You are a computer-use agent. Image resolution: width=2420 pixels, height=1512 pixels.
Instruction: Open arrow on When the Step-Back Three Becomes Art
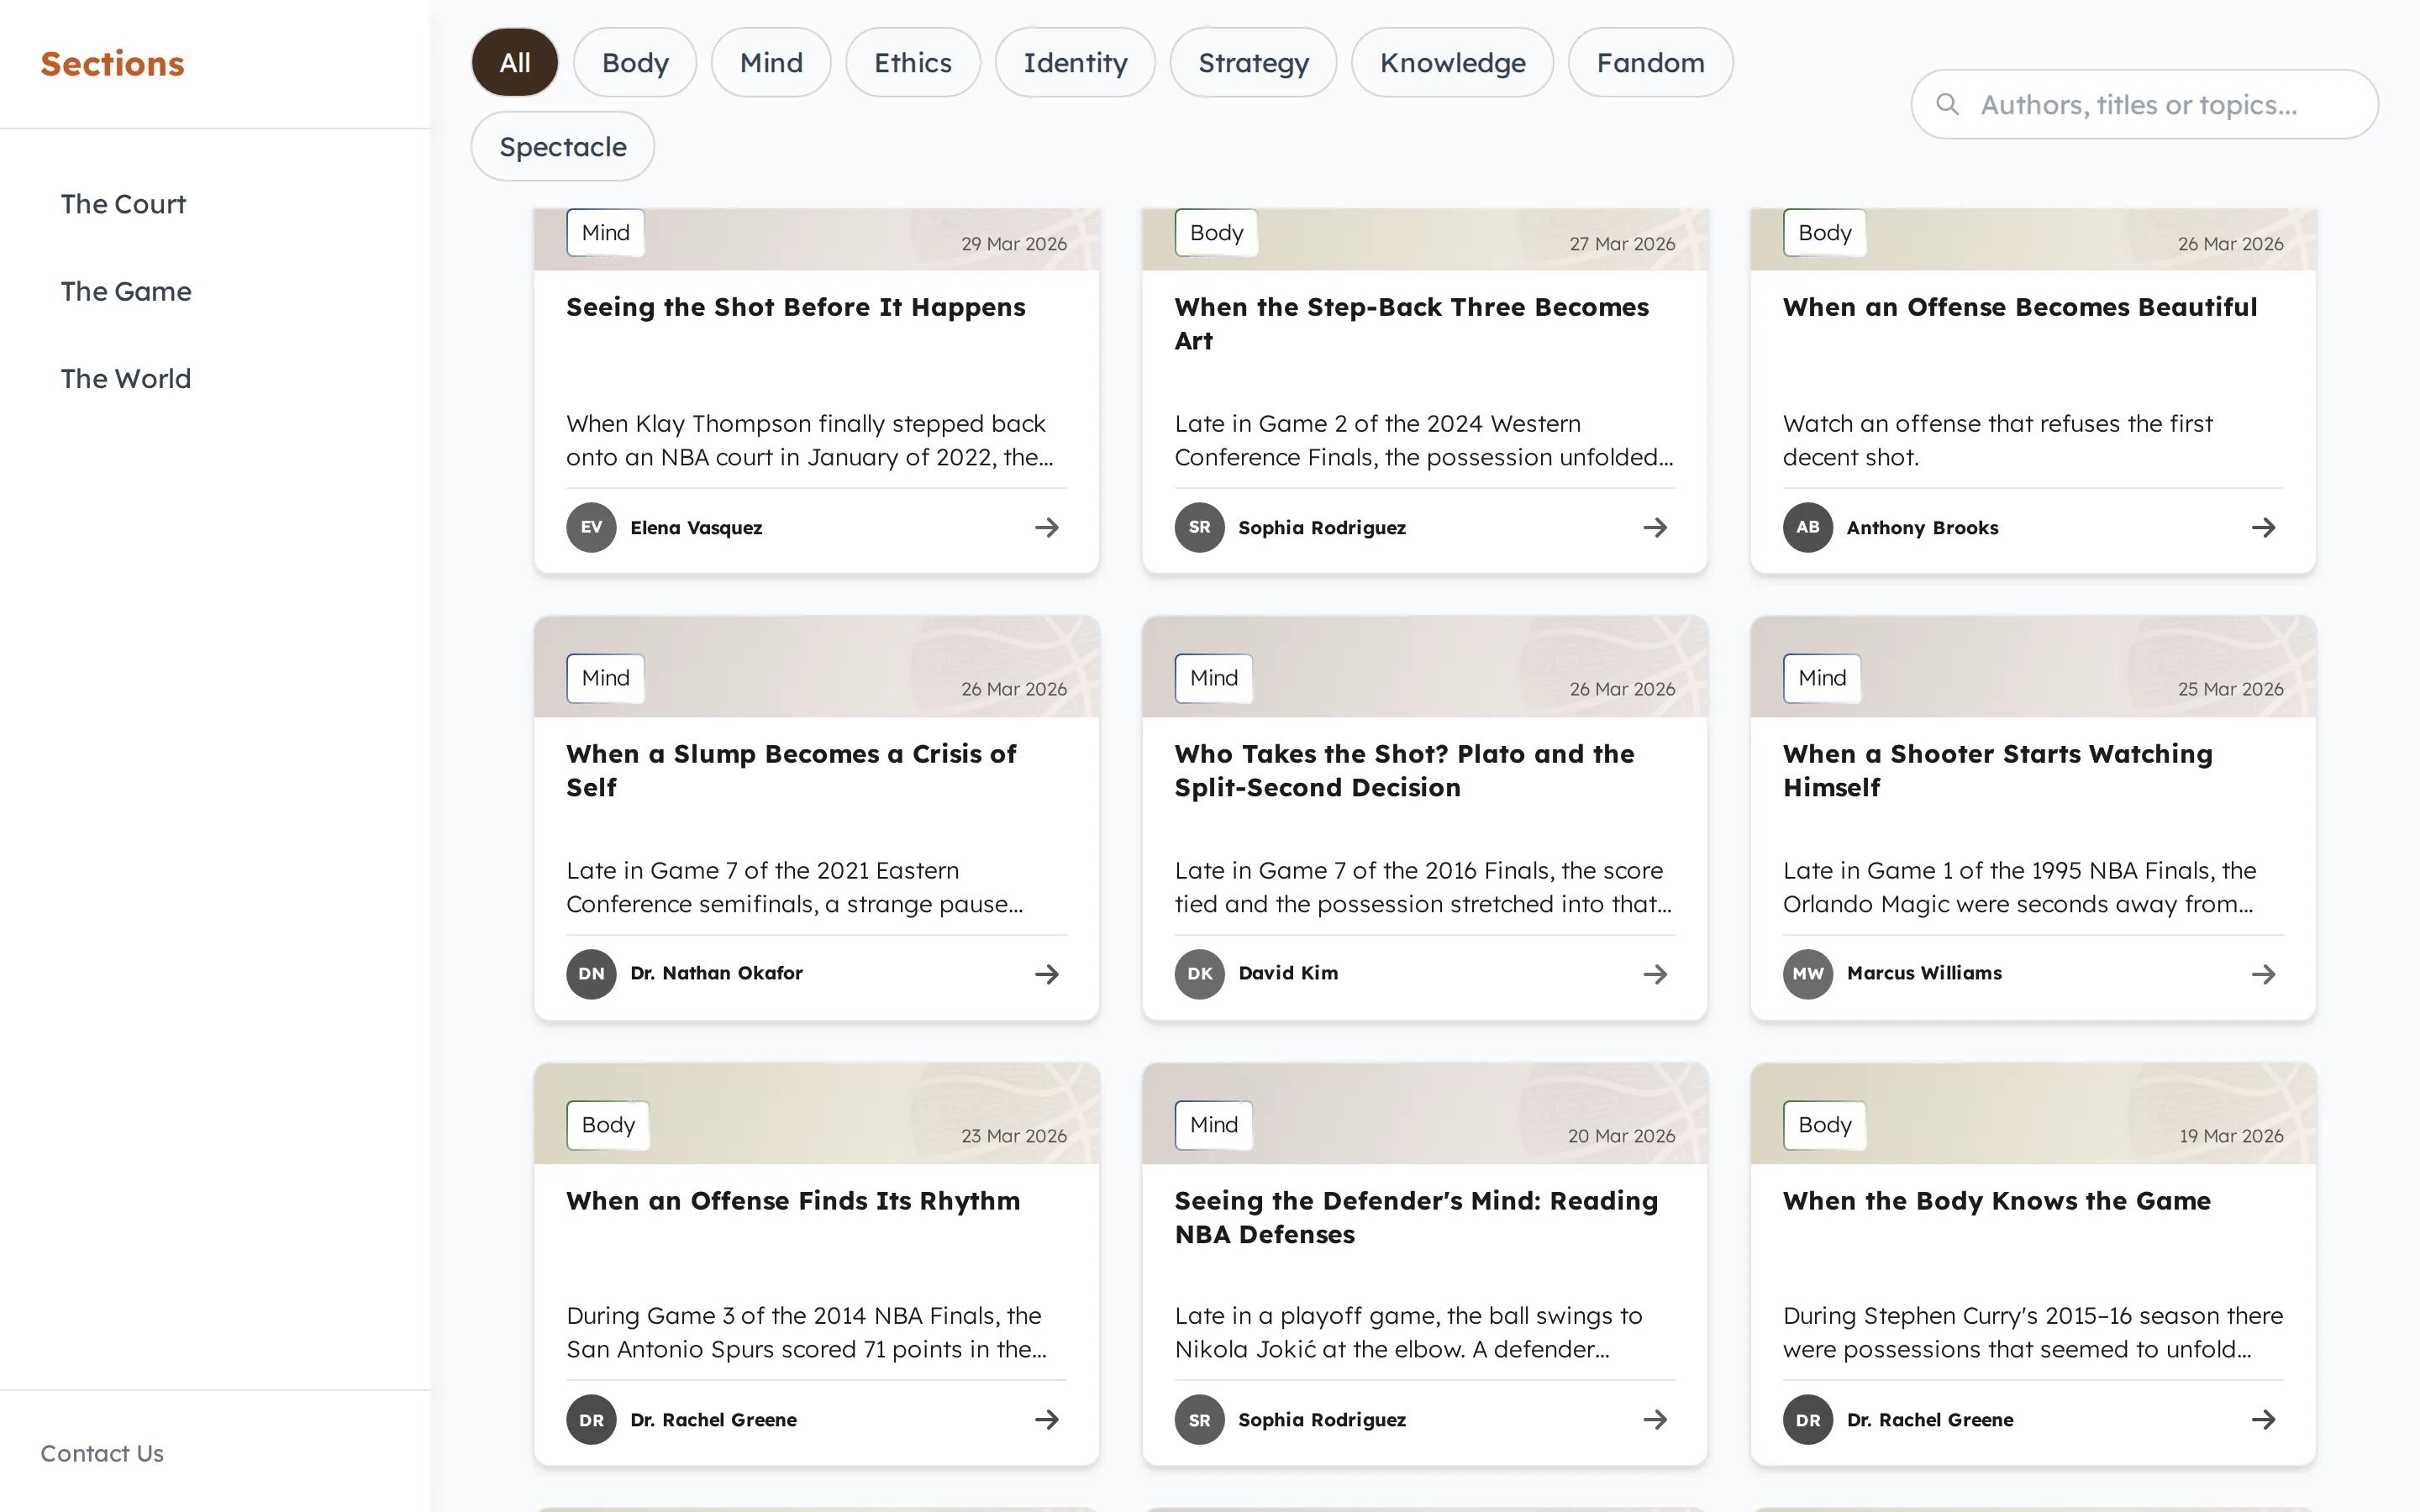pyautogui.click(x=1655, y=527)
